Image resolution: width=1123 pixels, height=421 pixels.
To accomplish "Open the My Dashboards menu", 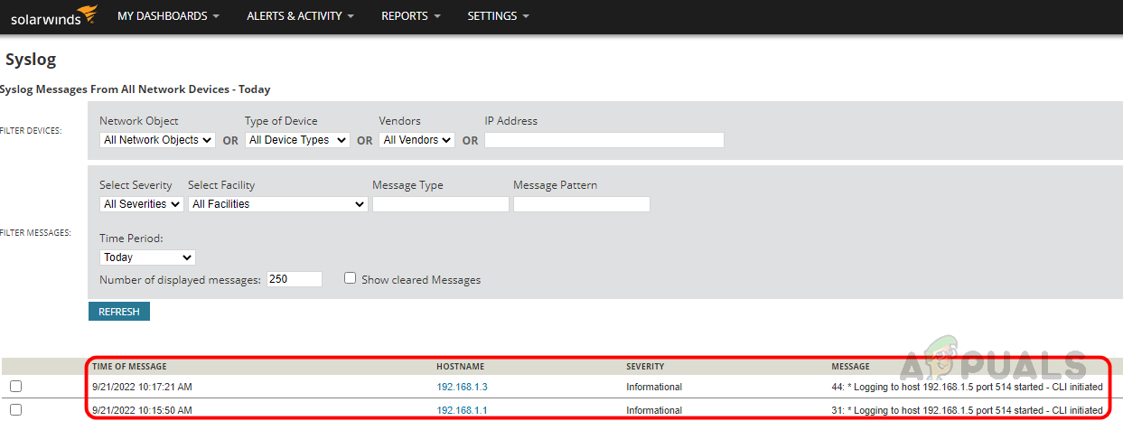I will 168,16.
